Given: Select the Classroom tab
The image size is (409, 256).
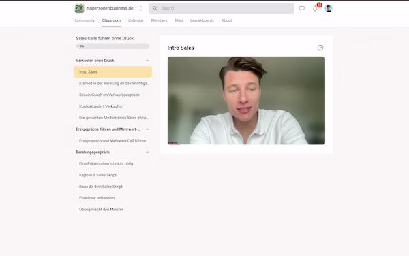Looking at the screenshot, I should [111, 20].
